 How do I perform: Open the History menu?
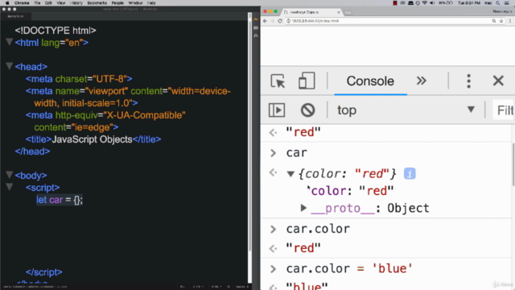tap(76, 3)
